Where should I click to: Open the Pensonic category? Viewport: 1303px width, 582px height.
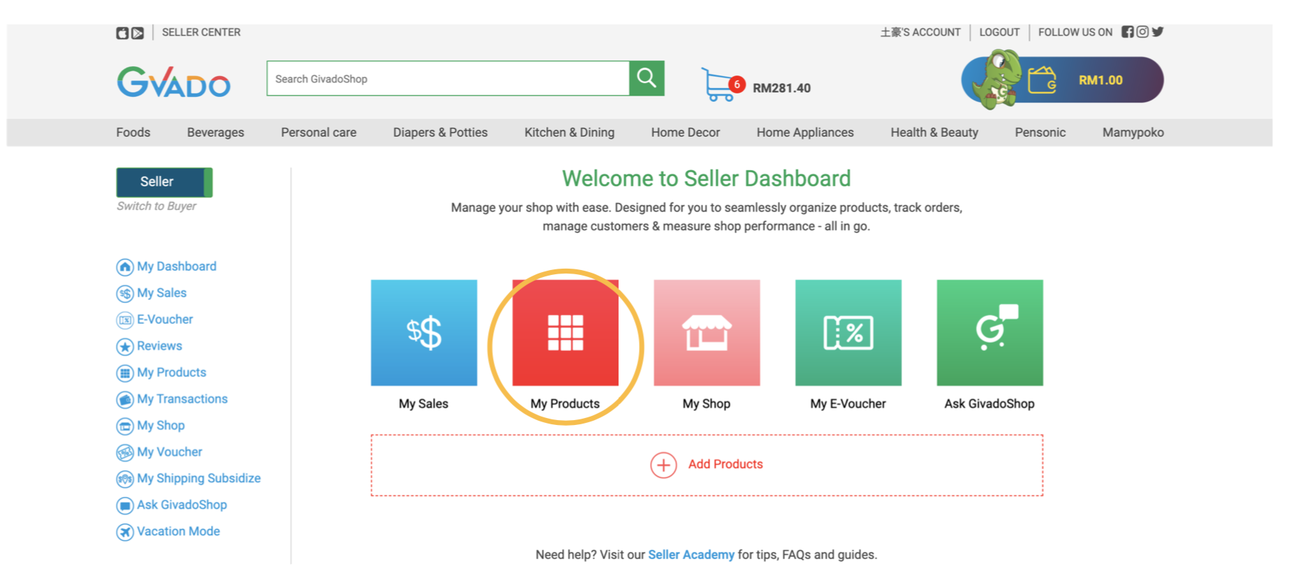[x=1040, y=133]
